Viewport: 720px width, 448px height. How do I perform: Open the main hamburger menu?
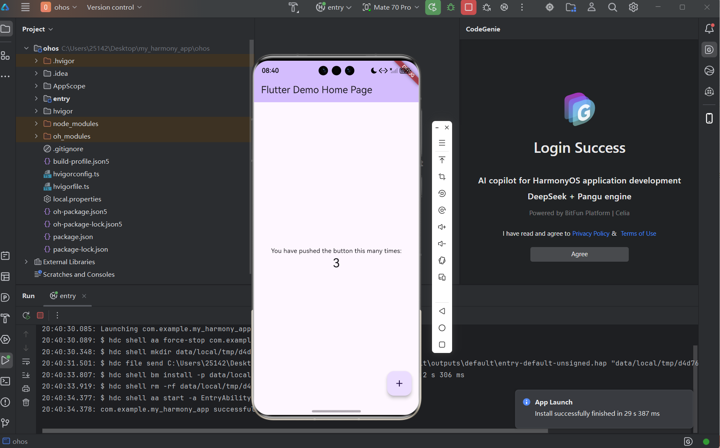[x=26, y=7]
